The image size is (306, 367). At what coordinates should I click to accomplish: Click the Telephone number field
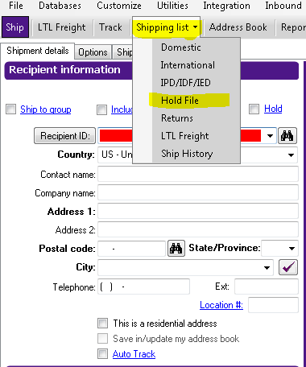(x=144, y=287)
